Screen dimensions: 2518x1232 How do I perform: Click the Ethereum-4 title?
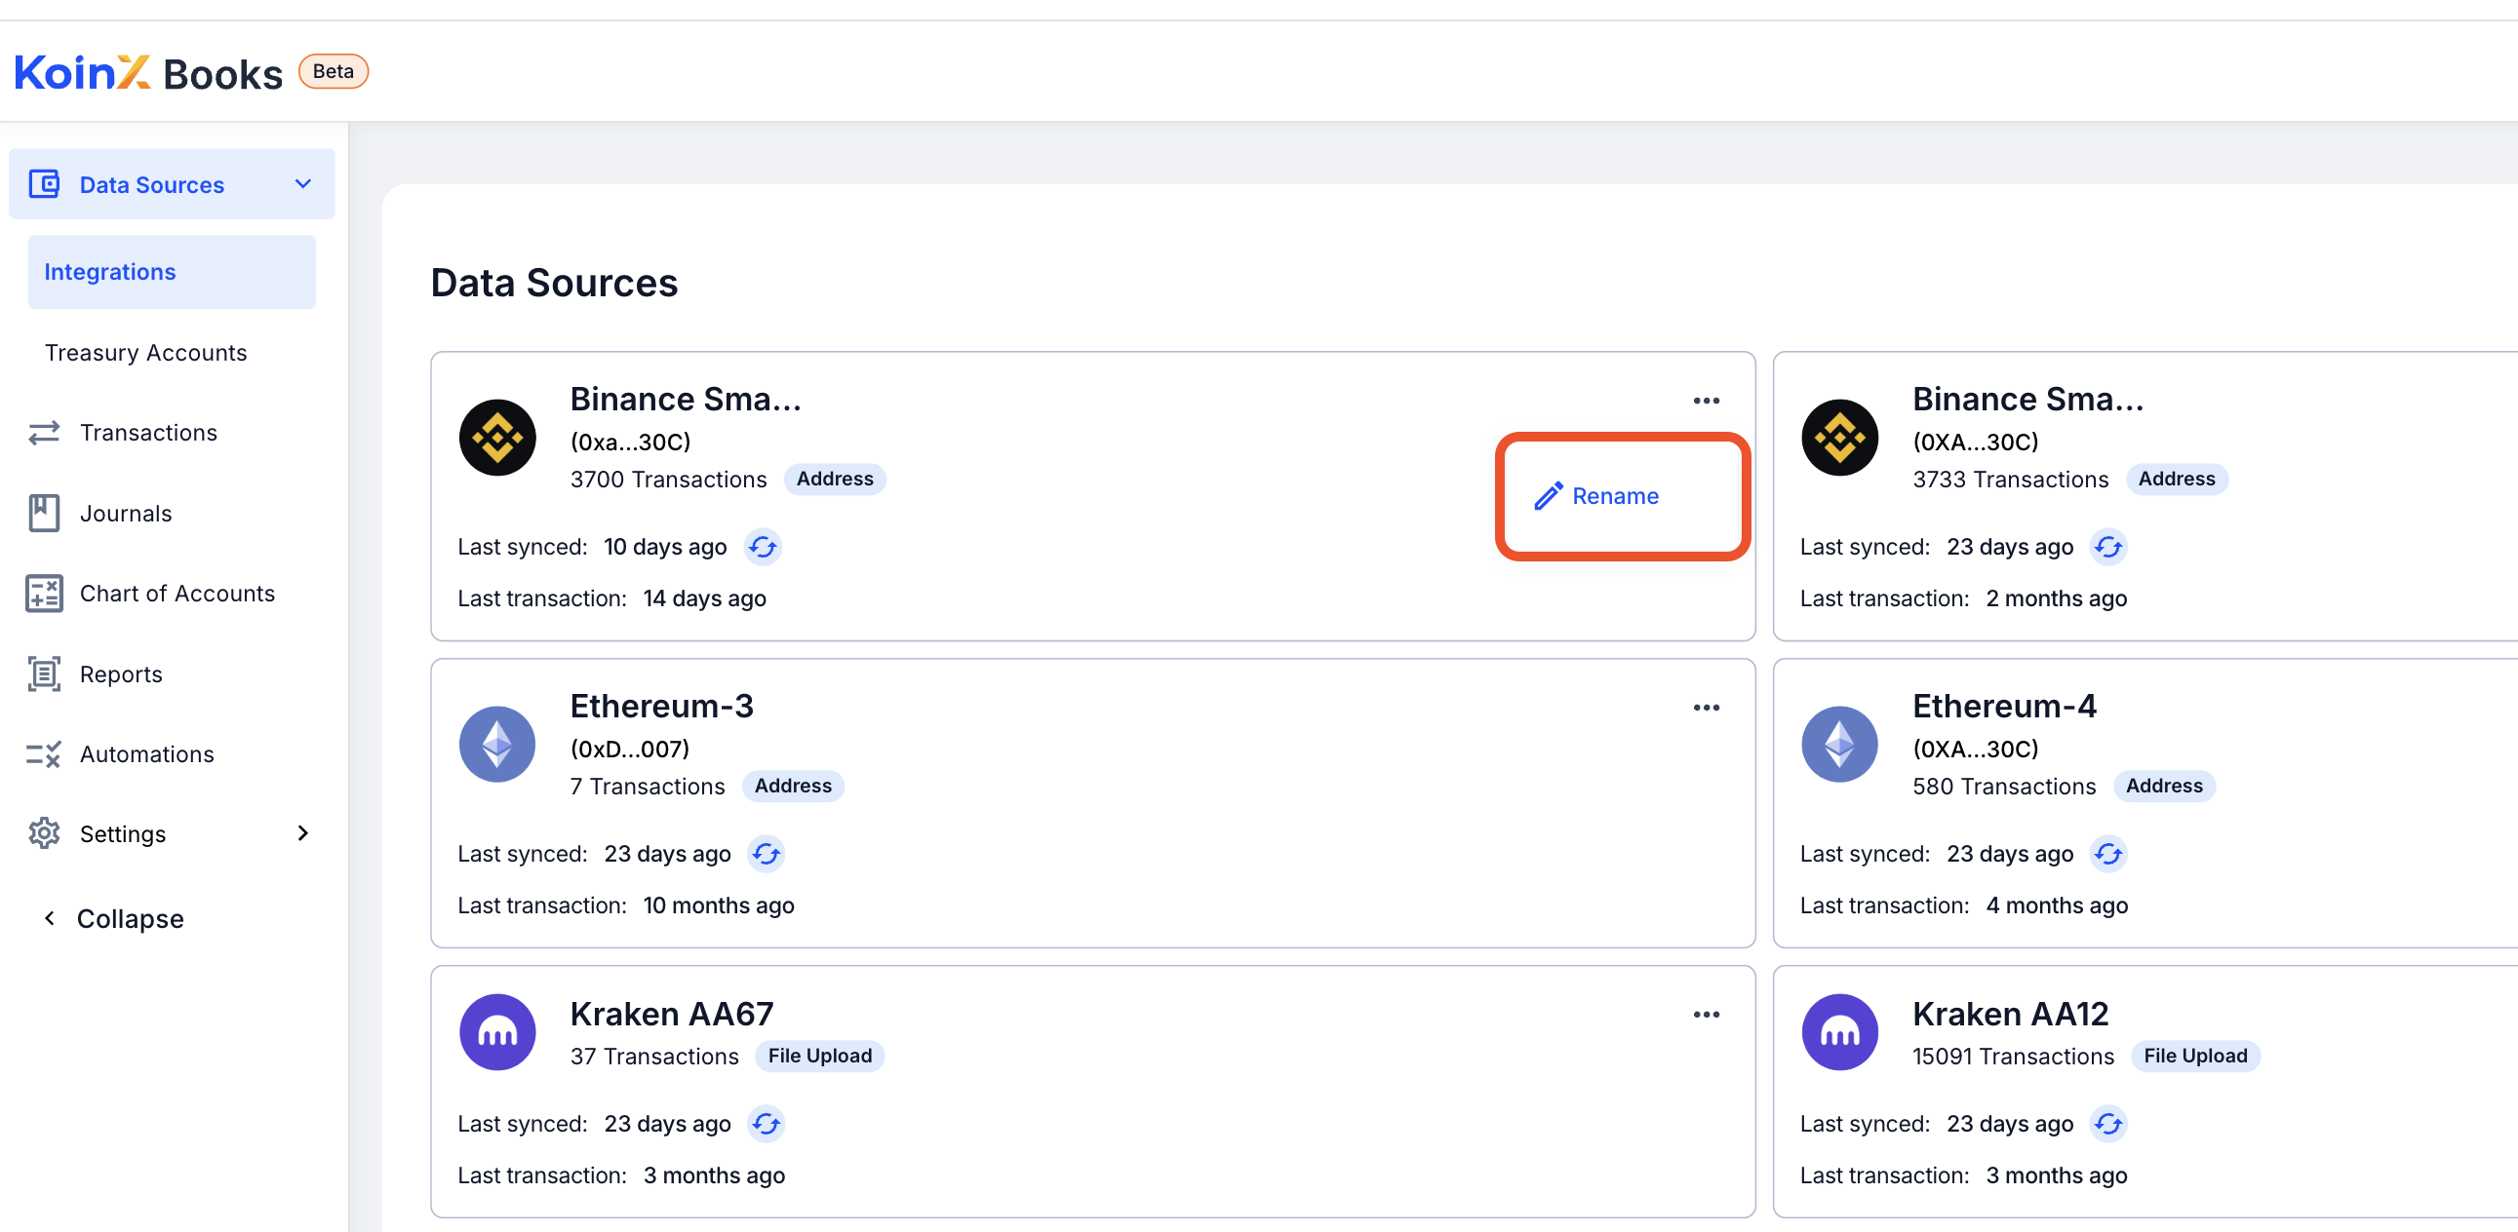(x=2004, y=706)
